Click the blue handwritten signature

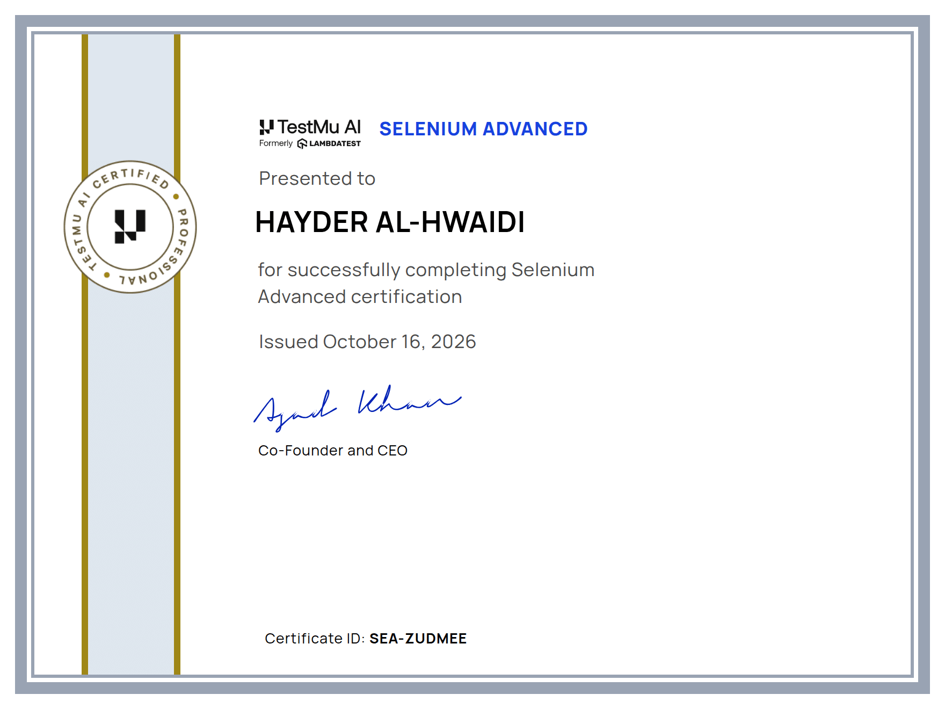[x=357, y=407]
